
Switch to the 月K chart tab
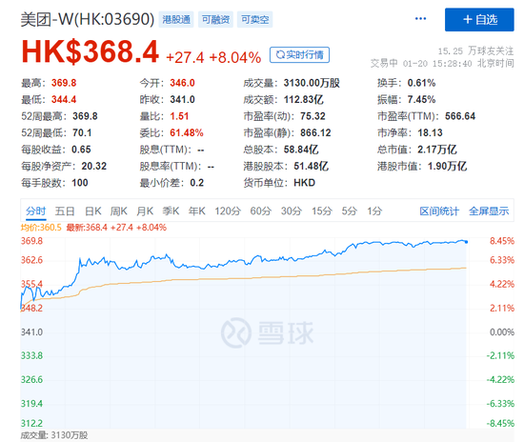click(145, 211)
